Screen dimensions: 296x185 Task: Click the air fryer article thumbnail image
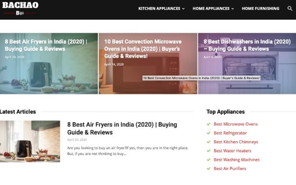pyautogui.click(x=30, y=142)
